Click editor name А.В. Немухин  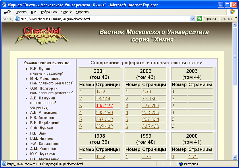(x=43, y=98)
